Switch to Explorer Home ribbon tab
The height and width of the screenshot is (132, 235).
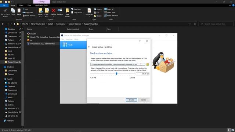point(13,5)
